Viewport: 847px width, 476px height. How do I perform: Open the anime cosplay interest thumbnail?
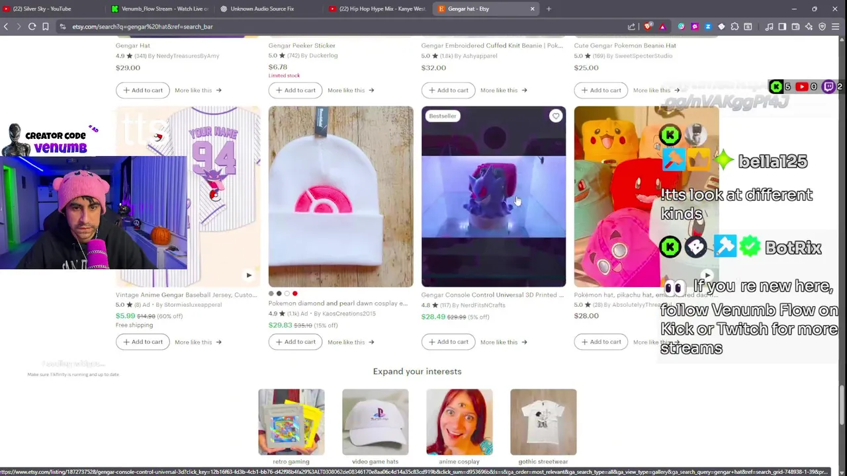459,422
